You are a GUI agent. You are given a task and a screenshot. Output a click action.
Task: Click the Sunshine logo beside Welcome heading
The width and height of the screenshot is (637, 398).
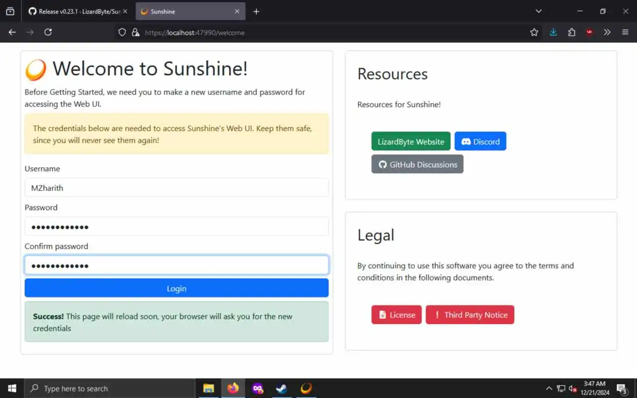[x=36, y=70]
